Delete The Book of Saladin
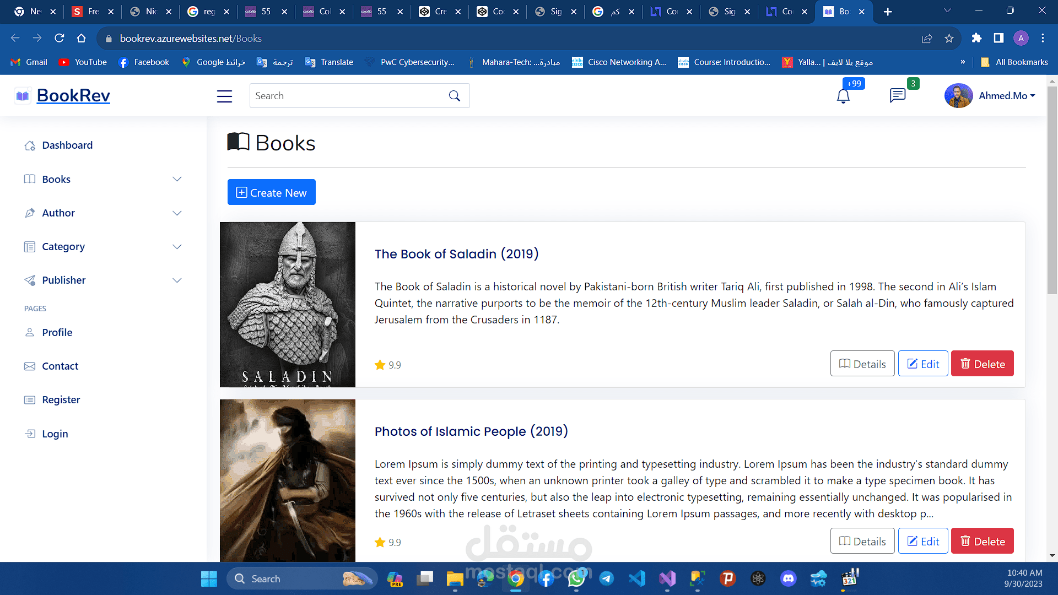 [982, 364]
